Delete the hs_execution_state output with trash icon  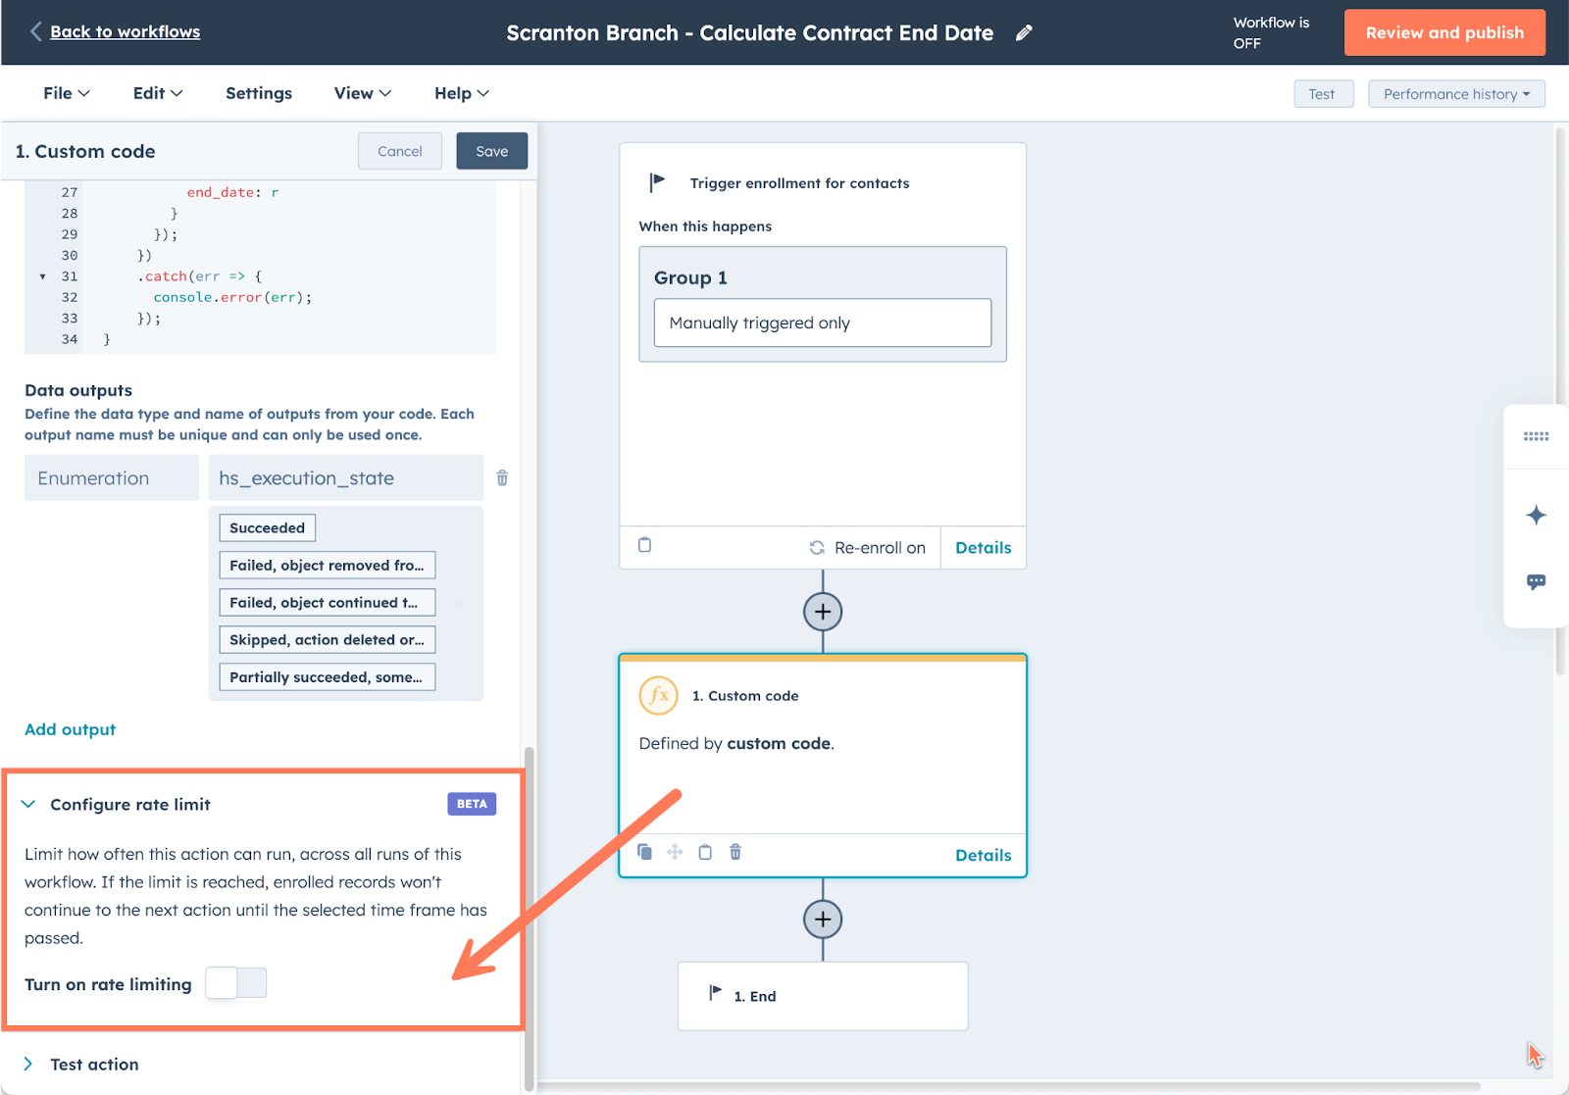[x=502, y=478]
